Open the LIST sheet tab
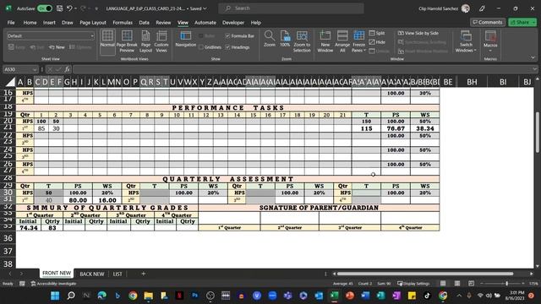 (x=117, y=274)
